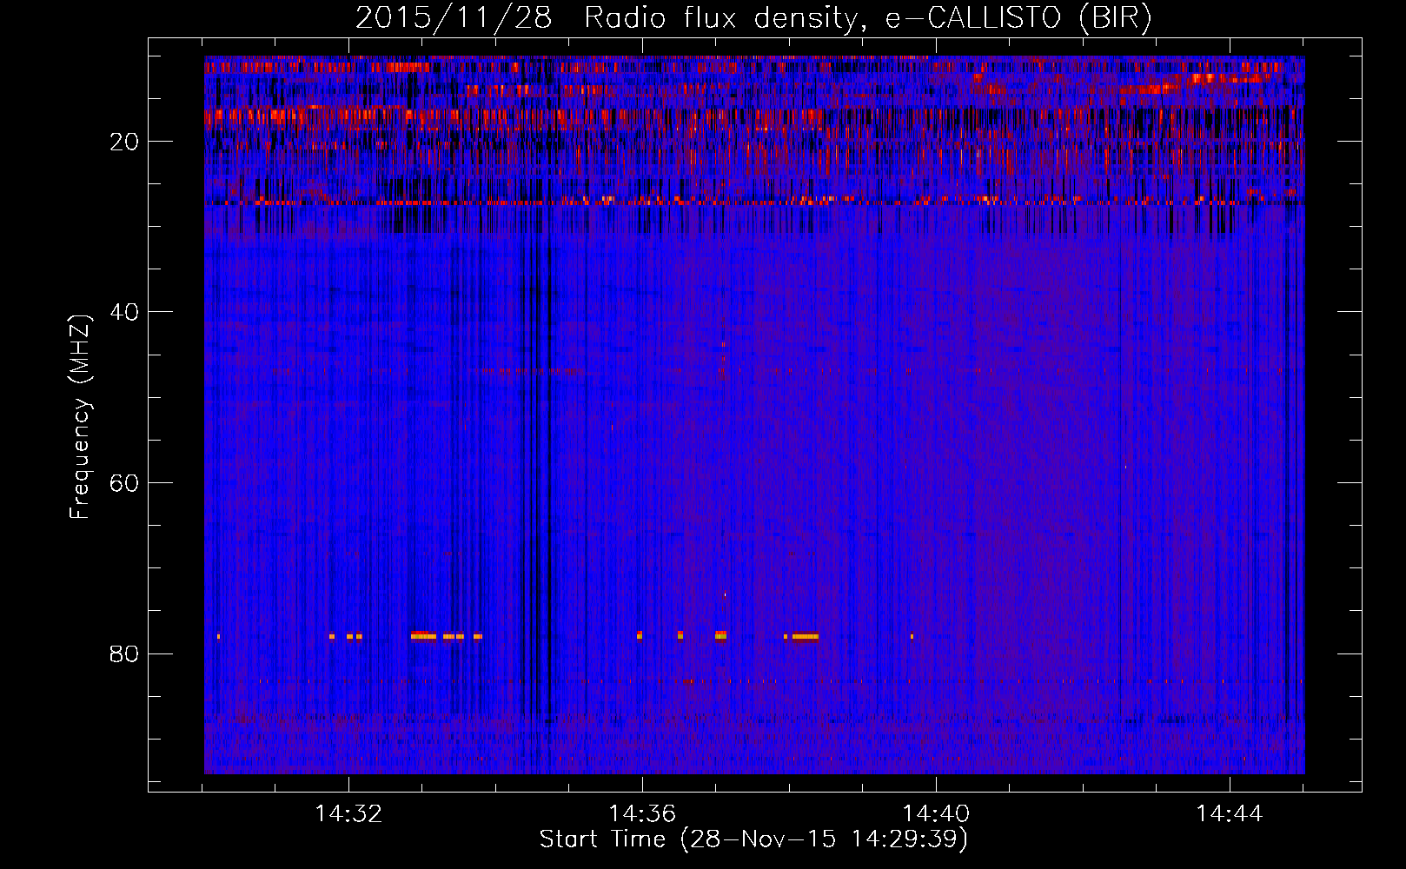The height and width of the screenshot is (869, 1406).
Task: Click the Frequency (MHZ) axis label
Action: 80,417
